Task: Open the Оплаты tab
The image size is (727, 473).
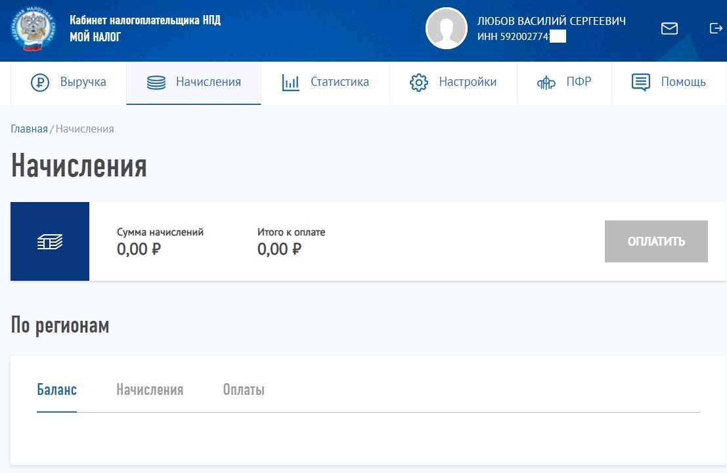Action: click(x=244, y=390)
